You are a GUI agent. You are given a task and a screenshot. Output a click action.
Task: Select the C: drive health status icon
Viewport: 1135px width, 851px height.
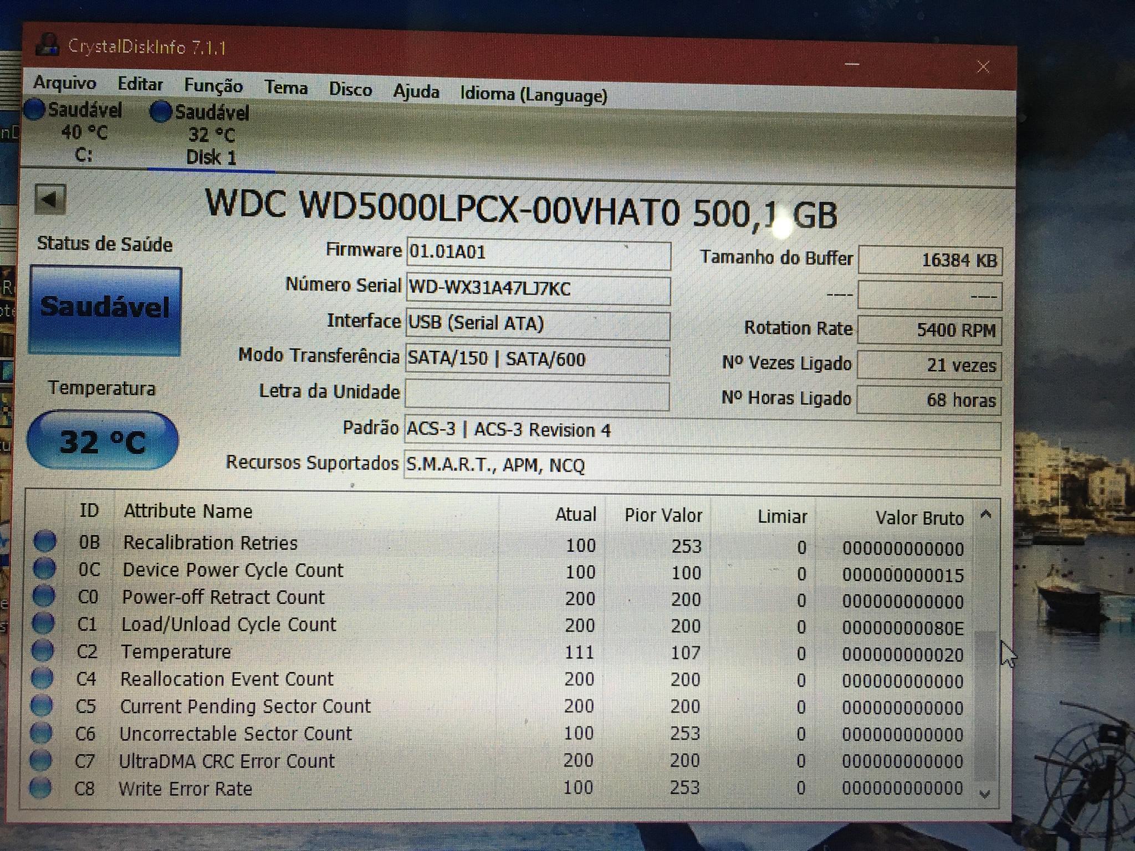click(34, 110)
